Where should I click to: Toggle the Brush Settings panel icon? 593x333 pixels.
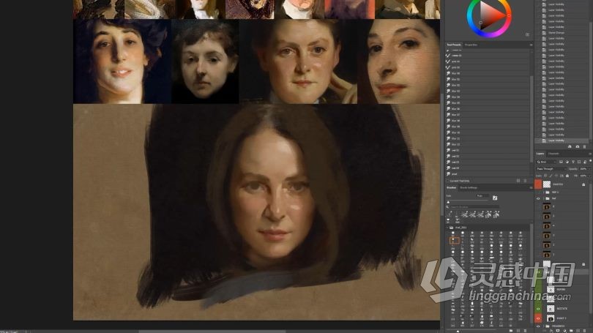point(495,198)
